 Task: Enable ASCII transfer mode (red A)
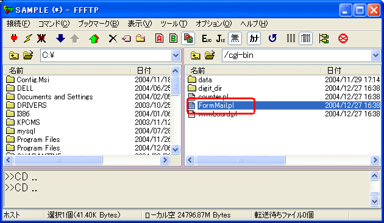[x=160, y=38]
